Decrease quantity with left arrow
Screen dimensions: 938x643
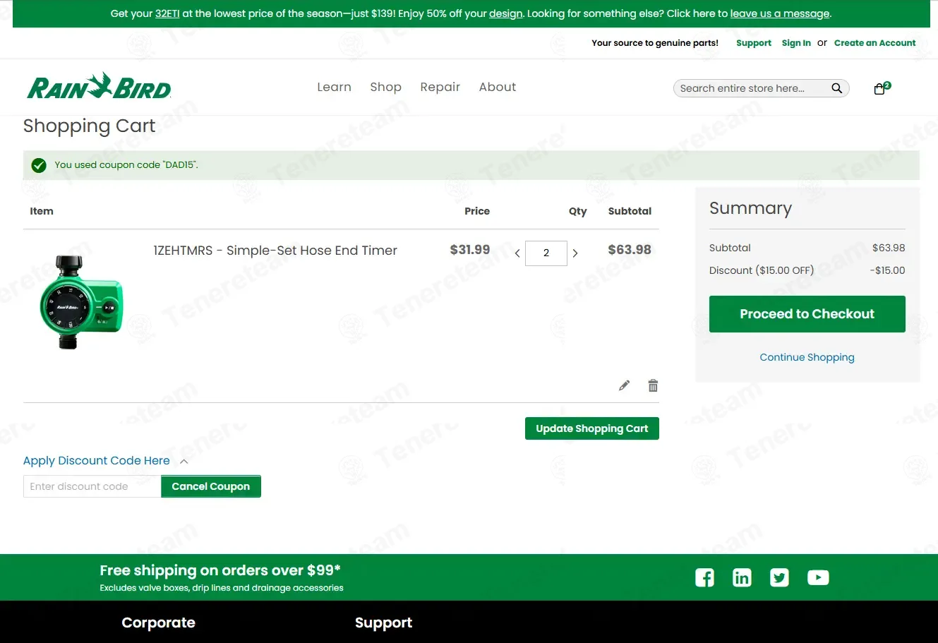pyautogui.click(x=517, y=253)
